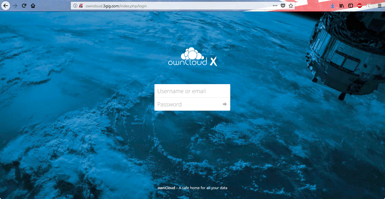Show site information icon in address bar
The height and width of the screenshot is (199, 385).
pyautogui.click(x=75, y=6)
